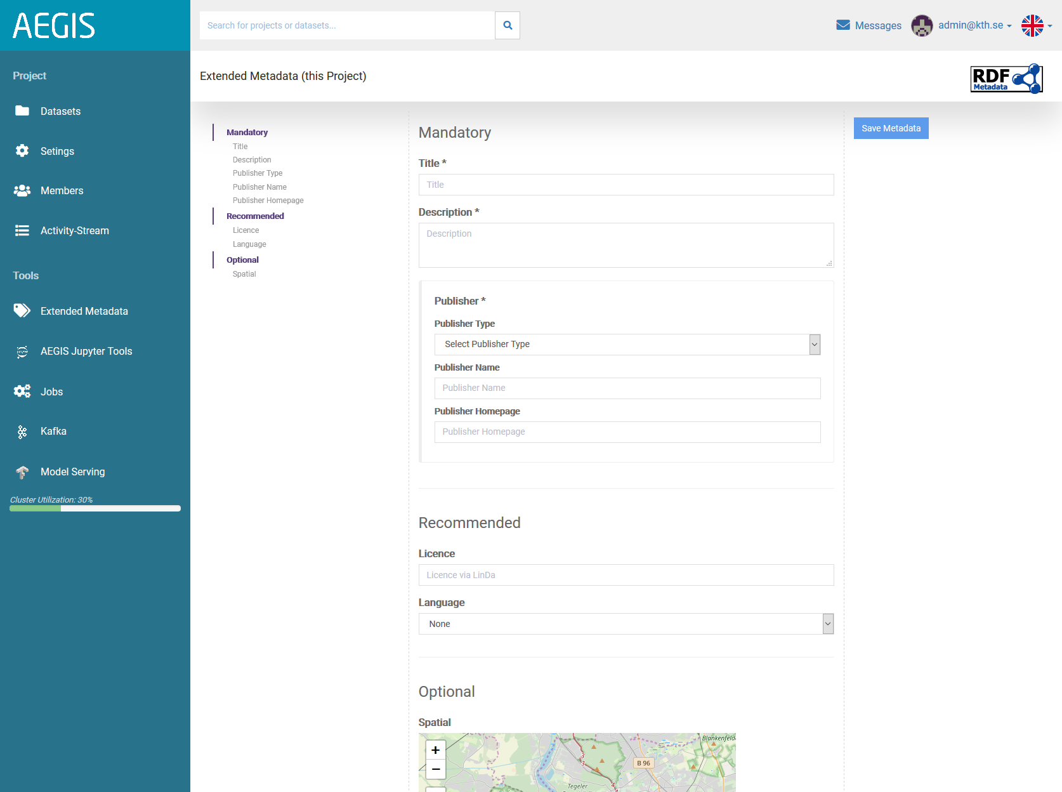Click the Activity-Stream list icon
Image resolution: width=1062 pixels, height=792 pixels.
pos(22,230)
